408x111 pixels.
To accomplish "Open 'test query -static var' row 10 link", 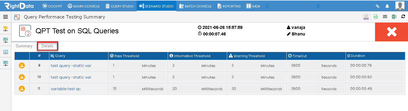I will pos(71,77).
